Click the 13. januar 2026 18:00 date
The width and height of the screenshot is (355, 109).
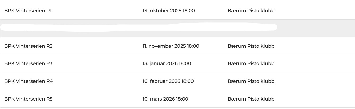tap(167, 63)
